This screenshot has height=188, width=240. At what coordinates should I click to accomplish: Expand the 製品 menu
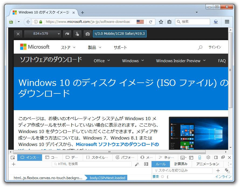(x=95, y=47)
